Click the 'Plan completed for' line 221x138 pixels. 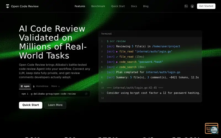(x=143, y=72)
